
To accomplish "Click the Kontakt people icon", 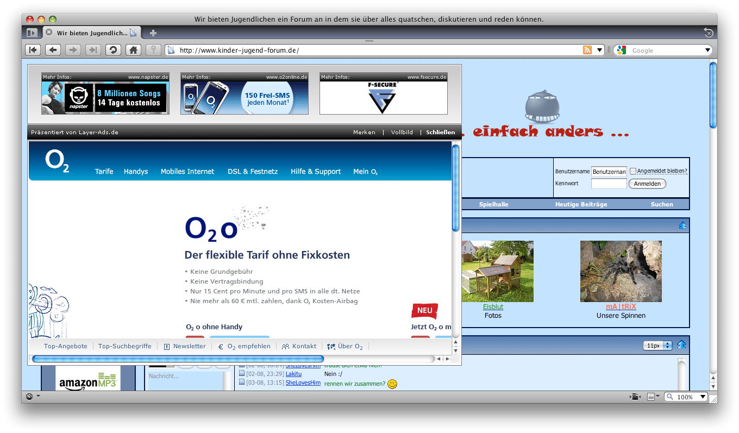I will 285,347.
